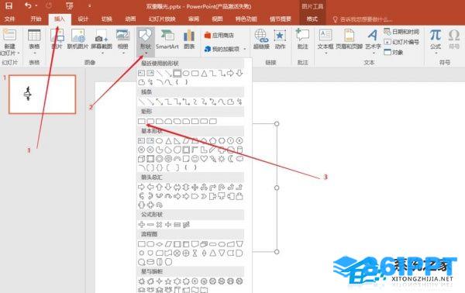Image resolution: width=465 pixels, height=293 pixels.
Task: Open the 表格 (Table) menu
Action: pos(34,42)
